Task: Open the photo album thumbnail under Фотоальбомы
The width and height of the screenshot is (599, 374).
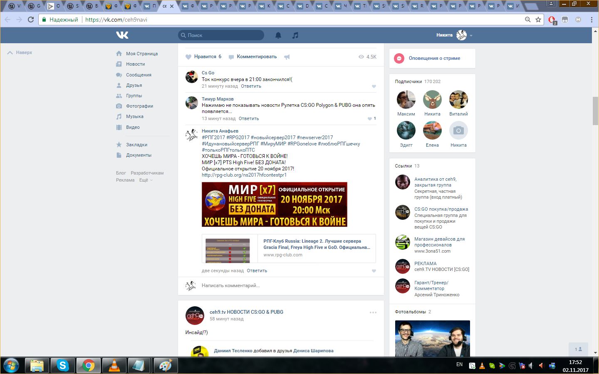Action: coord(433,338)
